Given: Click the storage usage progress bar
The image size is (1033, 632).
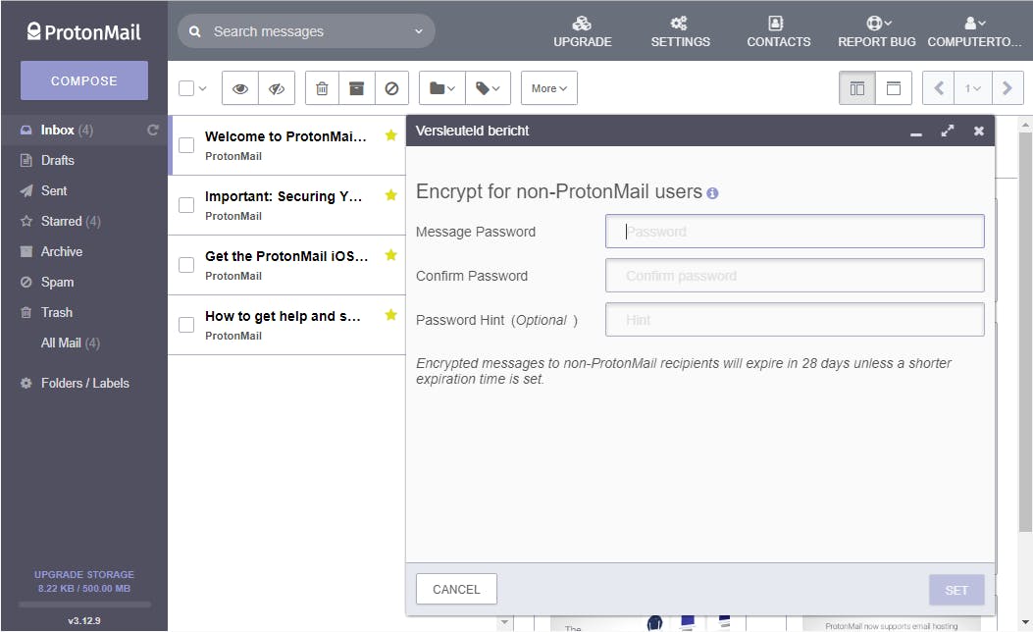Looking at the screenshot, I should tap(84, 604).
